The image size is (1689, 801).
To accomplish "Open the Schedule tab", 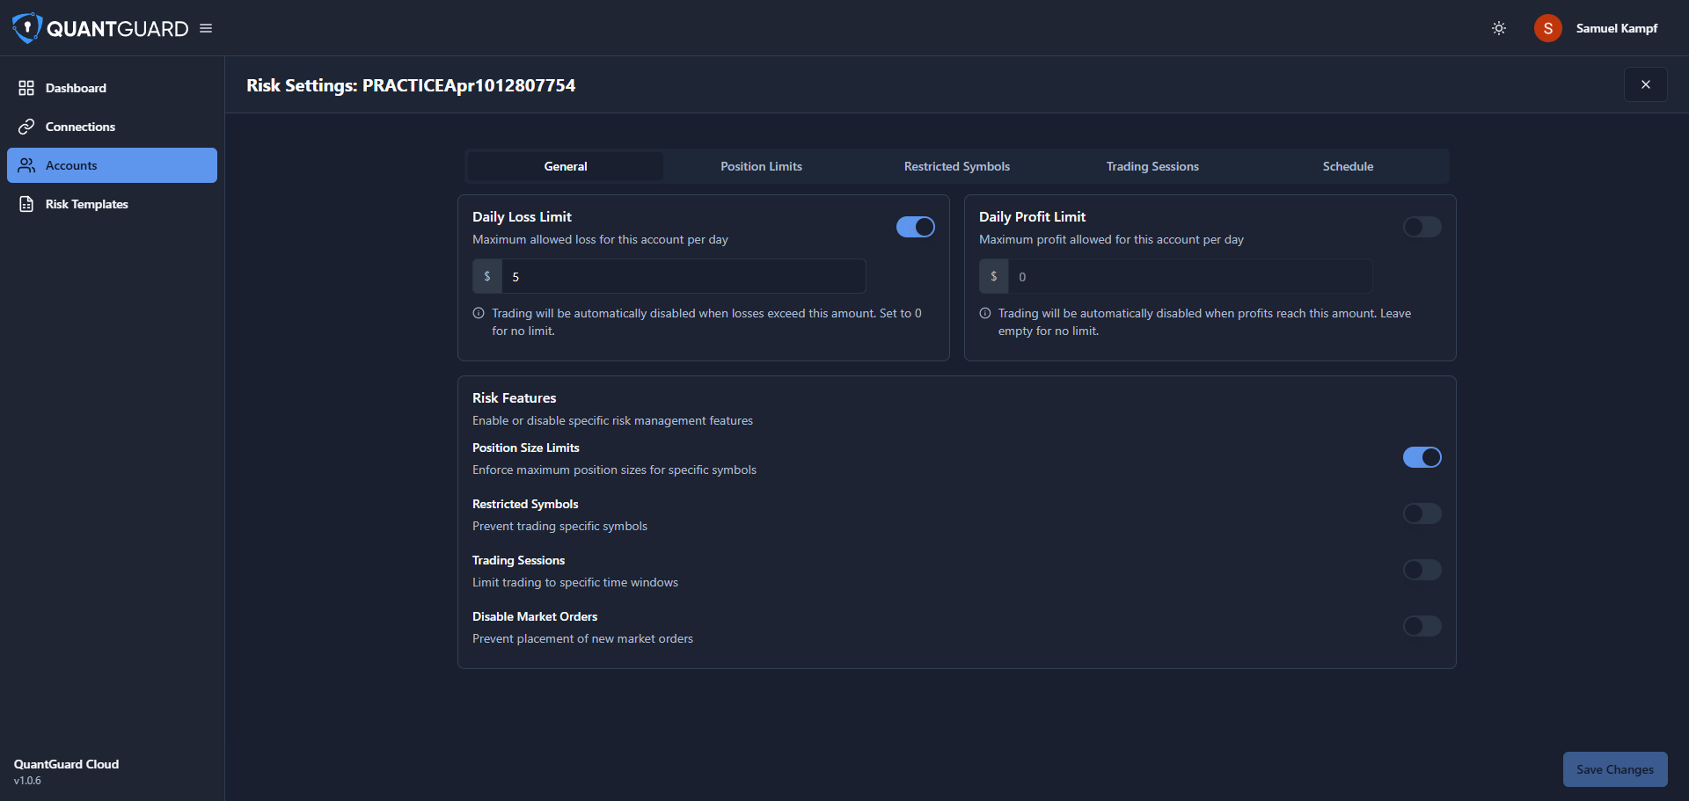I will 1348,166.
